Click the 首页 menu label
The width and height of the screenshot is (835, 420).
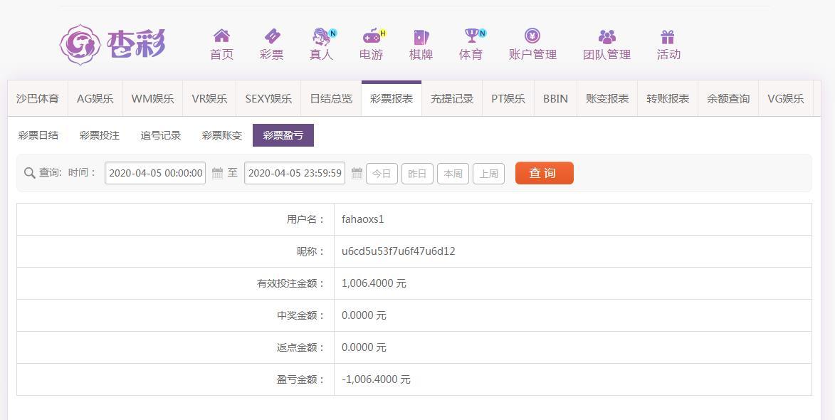[221, 54]
